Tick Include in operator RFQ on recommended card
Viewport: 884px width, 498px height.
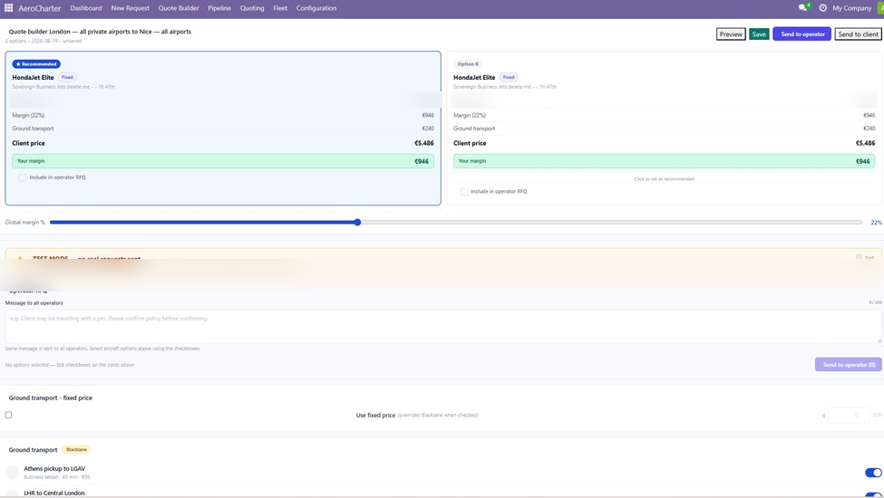[x=22, y=177]
